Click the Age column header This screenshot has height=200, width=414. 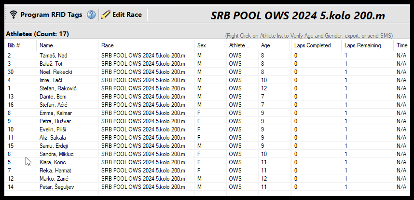click(265, 45)
